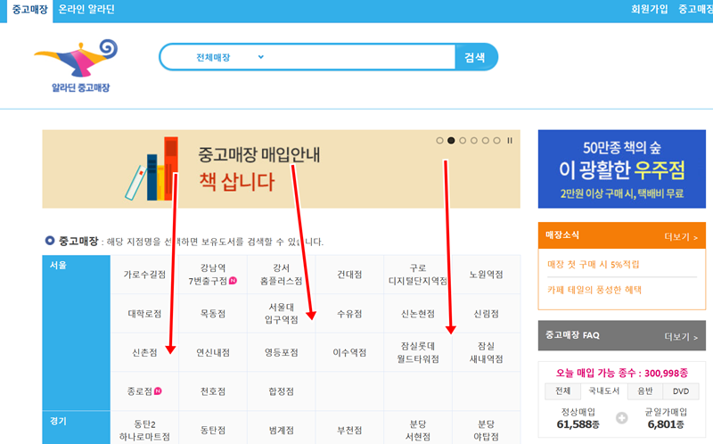This screenshot has height=444, width=713.
Task: Open the 신촌점 store
Action: (x=144, y=352)
